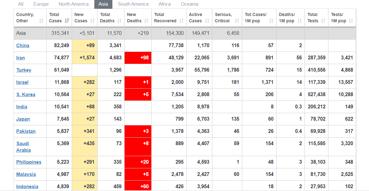Click Japan total recovered 799
Screen dimensions: 369x191
[179, 119]
